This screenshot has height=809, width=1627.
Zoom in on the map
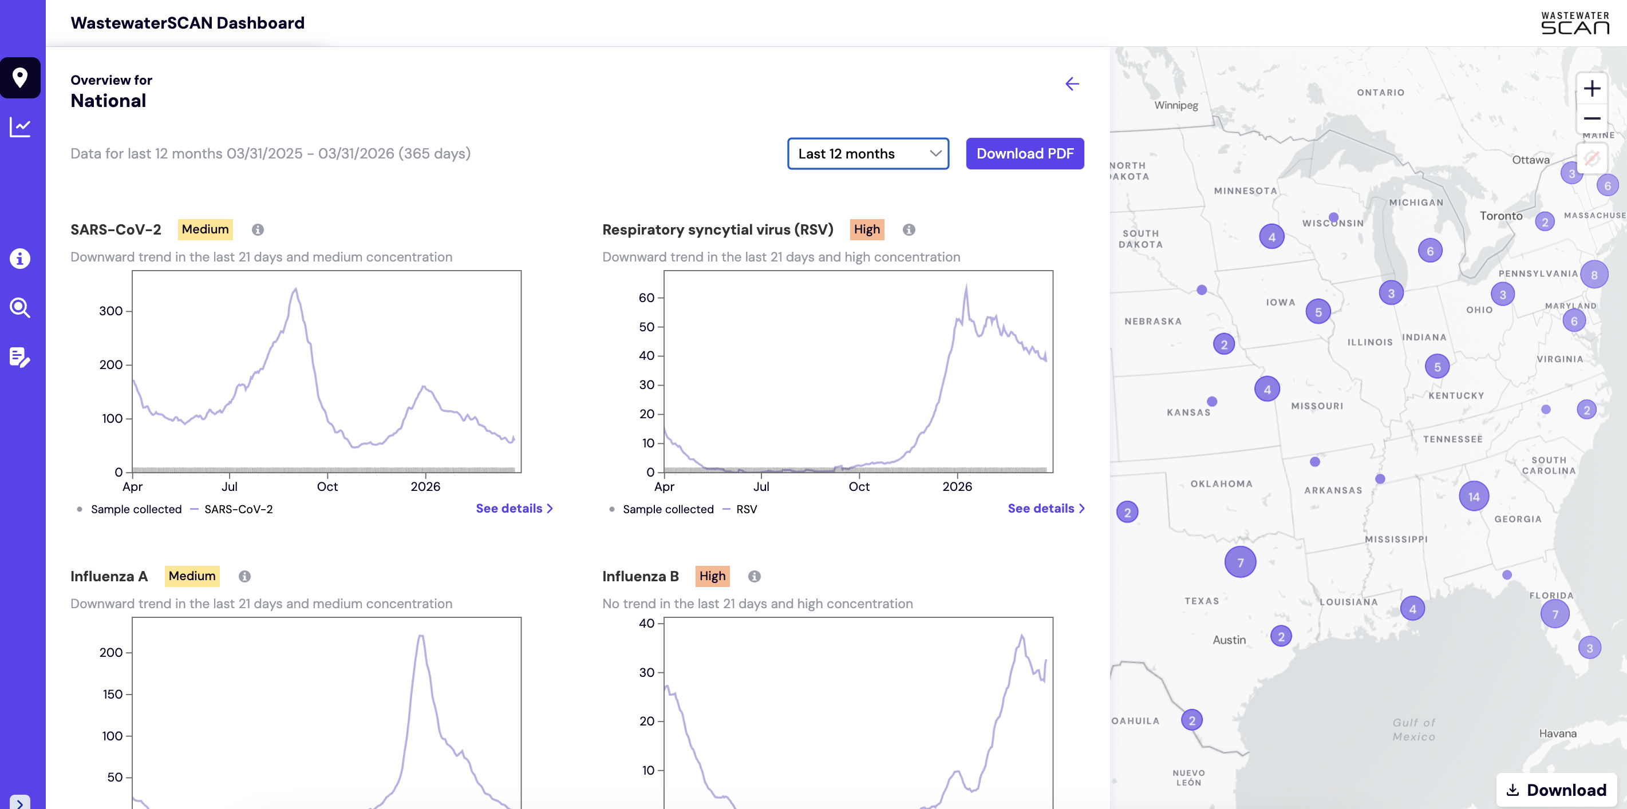[x=1592, y=88]
